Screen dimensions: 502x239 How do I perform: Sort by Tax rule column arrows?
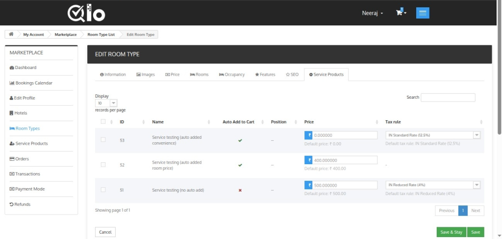481,122
